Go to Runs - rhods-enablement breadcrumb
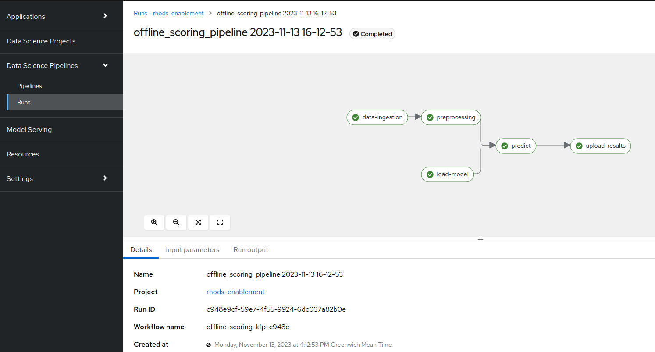 169,13
